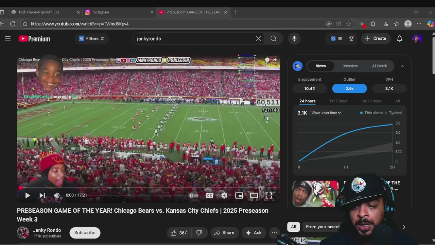This screenshot has width=435, height=245.
Task: Toggle the autoplay switch in player
Action: (x=193, y=195)
